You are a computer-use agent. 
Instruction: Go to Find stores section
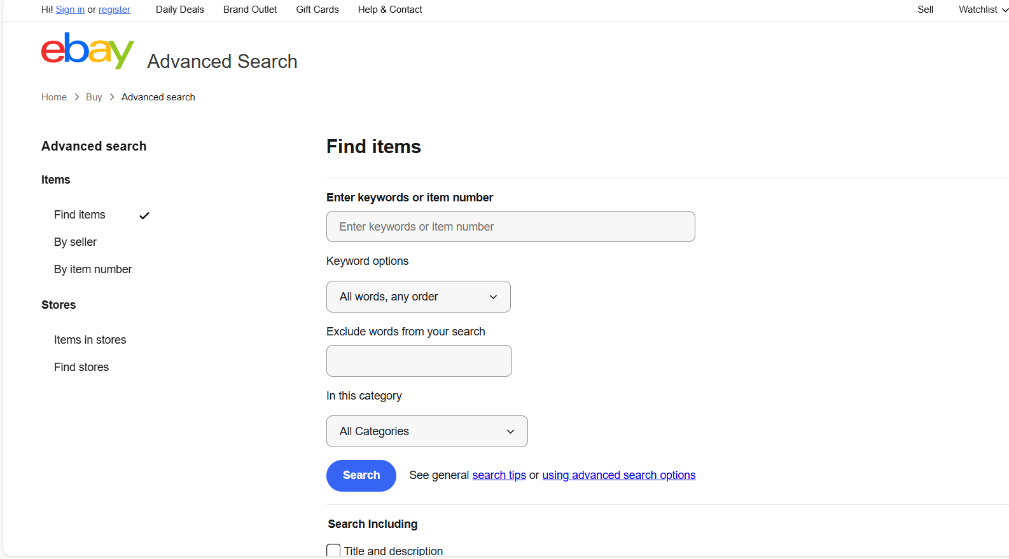click(81, 367)
